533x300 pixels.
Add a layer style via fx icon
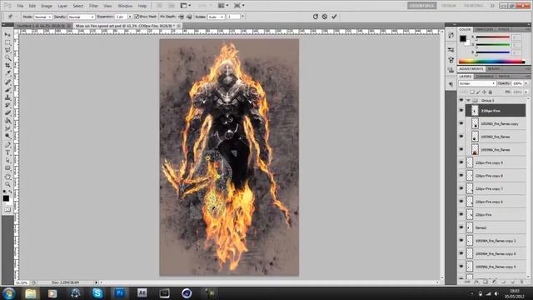[x=476, y=282]
